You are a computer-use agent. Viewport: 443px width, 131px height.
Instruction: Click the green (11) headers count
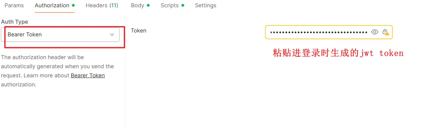click(114, 5)
